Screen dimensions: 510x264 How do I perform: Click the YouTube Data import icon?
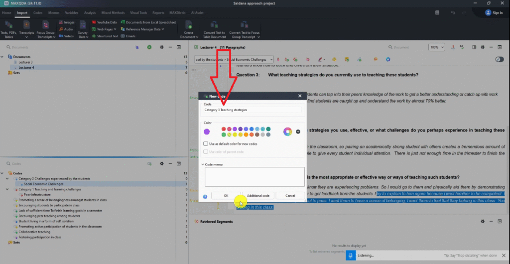[93, 22]
